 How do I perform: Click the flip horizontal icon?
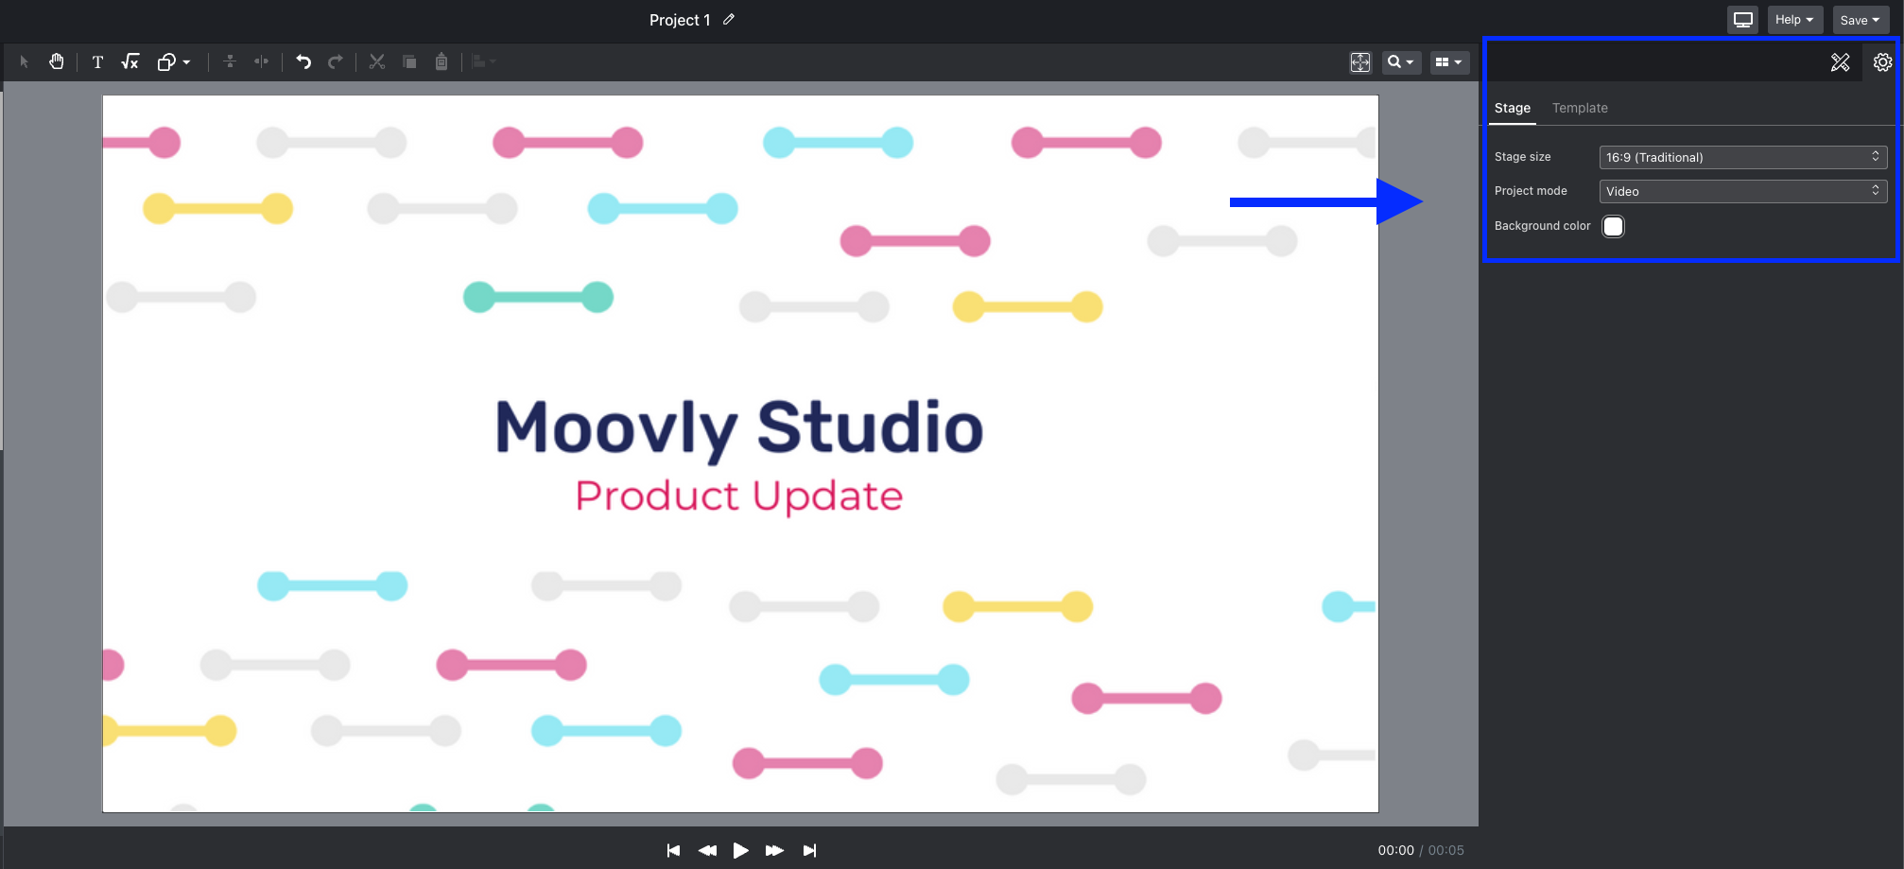(262, 61)
